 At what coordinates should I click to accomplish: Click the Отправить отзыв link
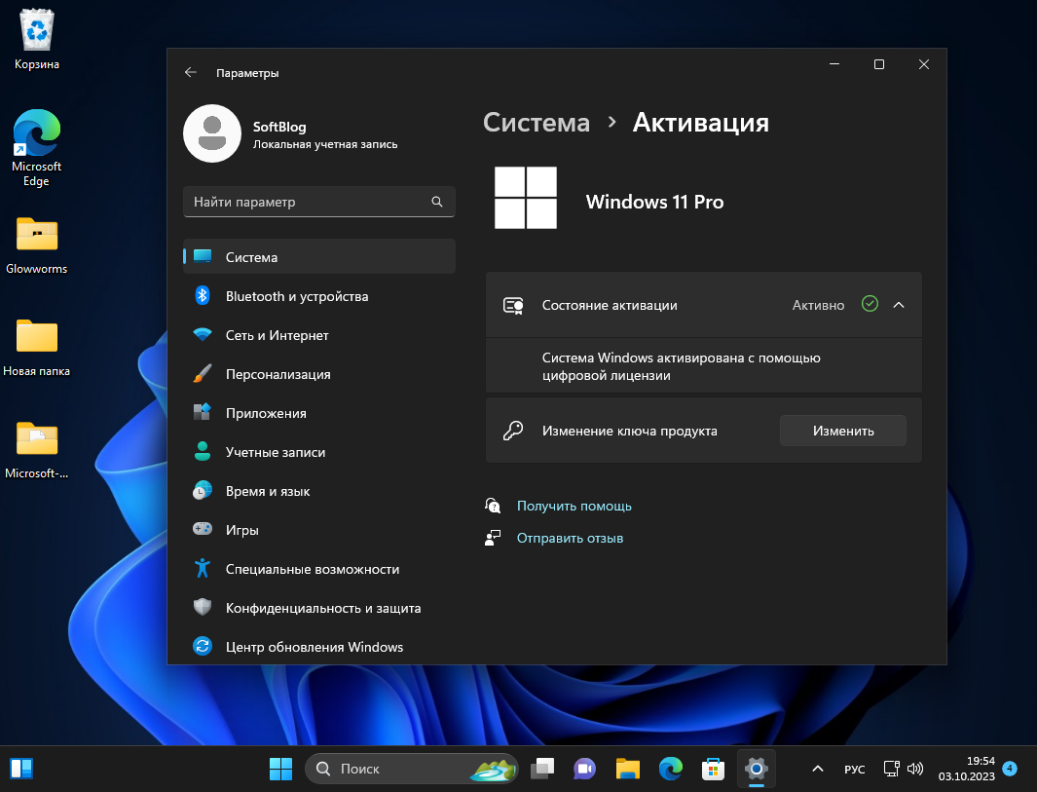point(570,538)
